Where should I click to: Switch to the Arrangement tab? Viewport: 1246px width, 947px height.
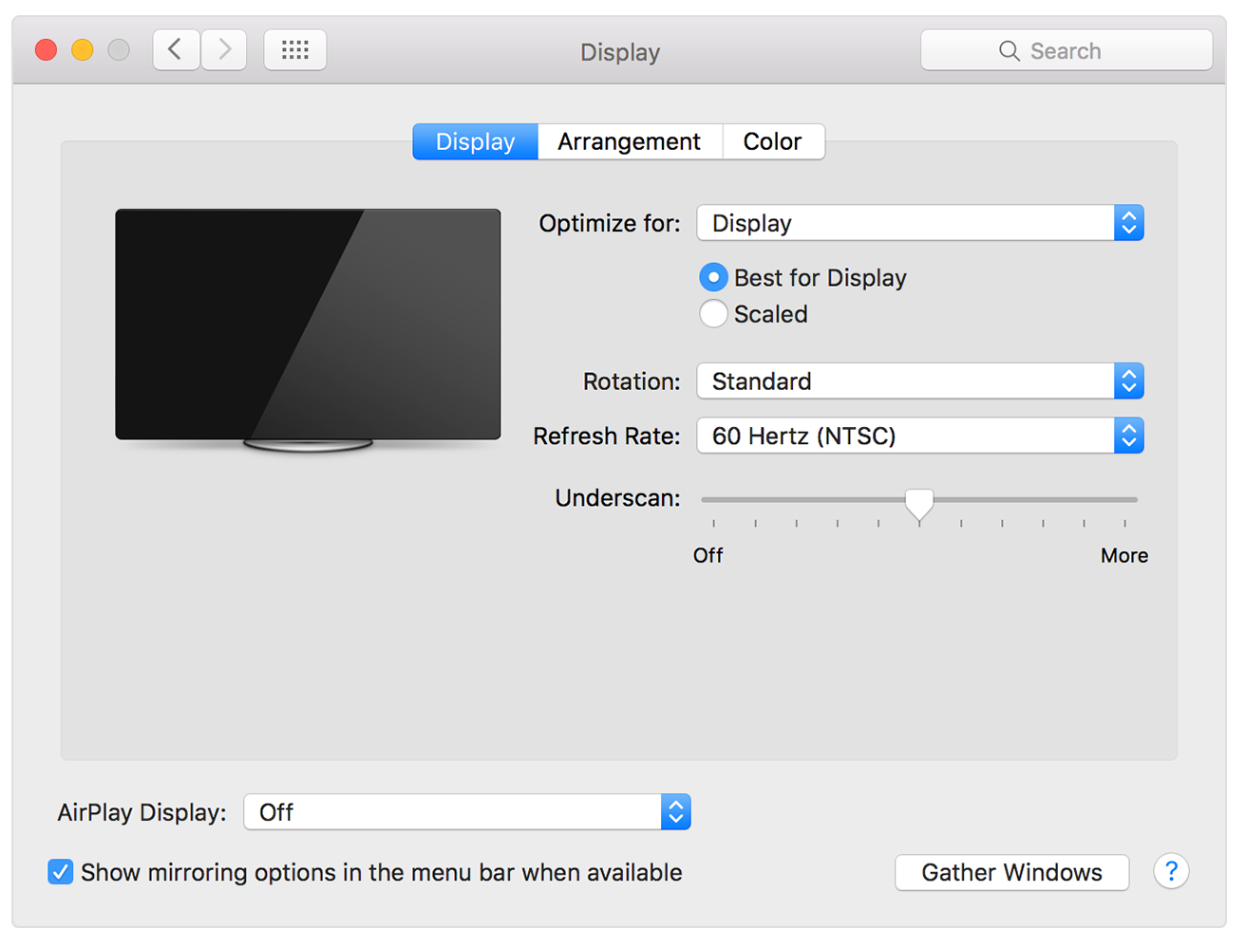tap(629, 141)
